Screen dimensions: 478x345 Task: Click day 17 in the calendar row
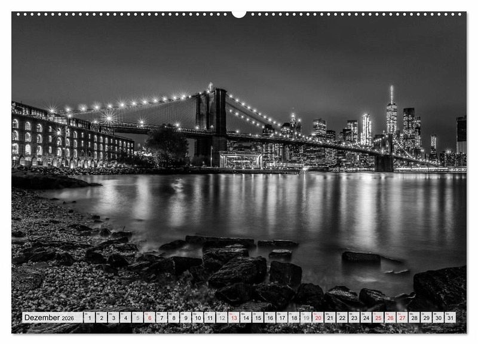point(282,317)
